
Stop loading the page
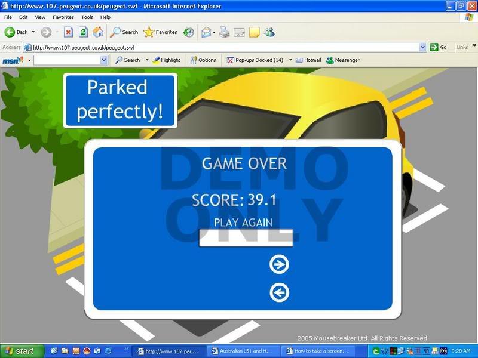pos(68,32)
